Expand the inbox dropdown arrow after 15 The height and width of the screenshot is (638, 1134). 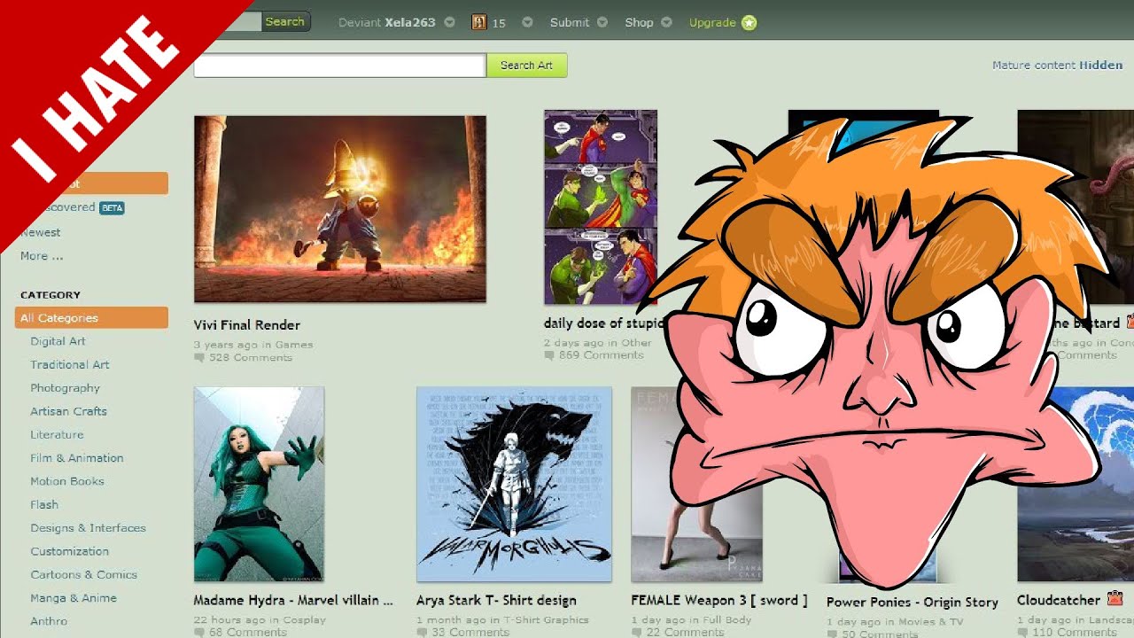(527, 22)
